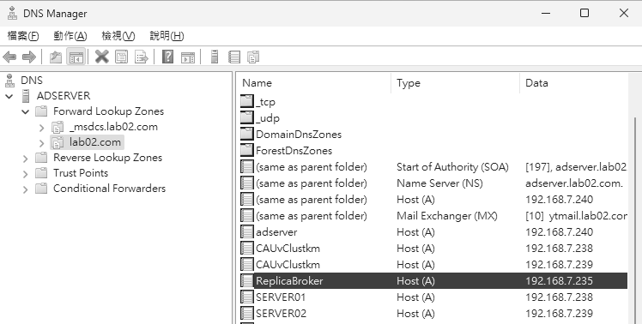
Task: Click the ForestDnsZones folder icon
Action: [247, 150]
